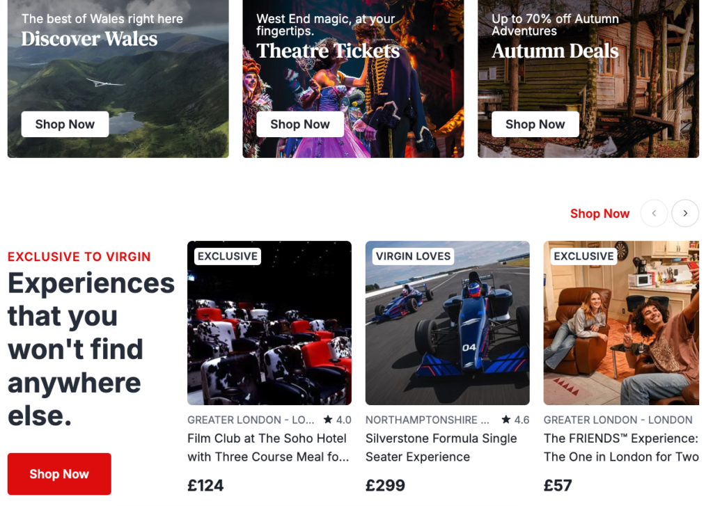The width and height of the screenshot is (713, 506).
Task: Click the VIRGIN LOVES badge
Action: pyautogui.click(x=413, y=256)
